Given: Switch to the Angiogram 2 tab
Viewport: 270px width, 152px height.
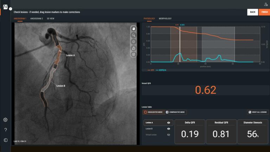Looking at the screenshot, I should click(37, 18).
